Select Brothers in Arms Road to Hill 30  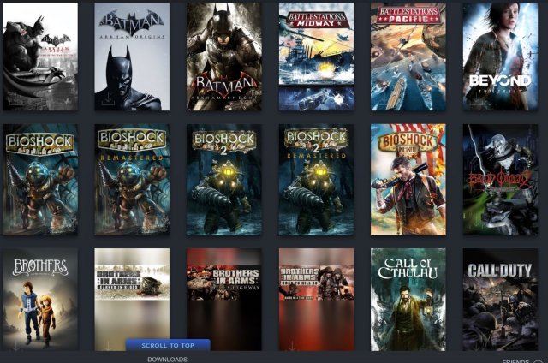[x=315, y=300]
